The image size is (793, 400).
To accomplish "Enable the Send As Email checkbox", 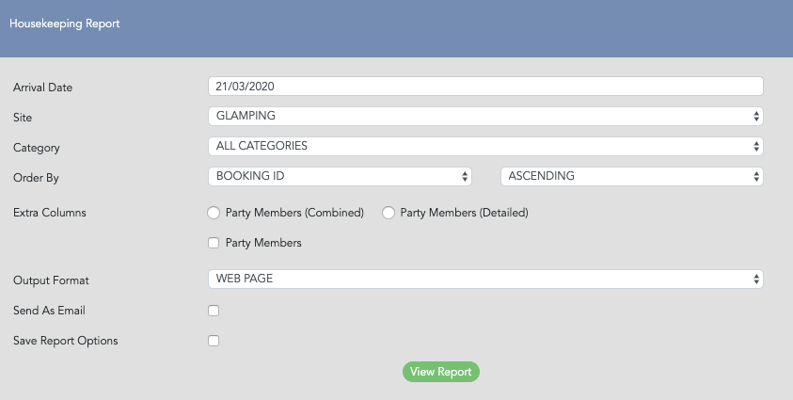I will [x=214, y=311].
